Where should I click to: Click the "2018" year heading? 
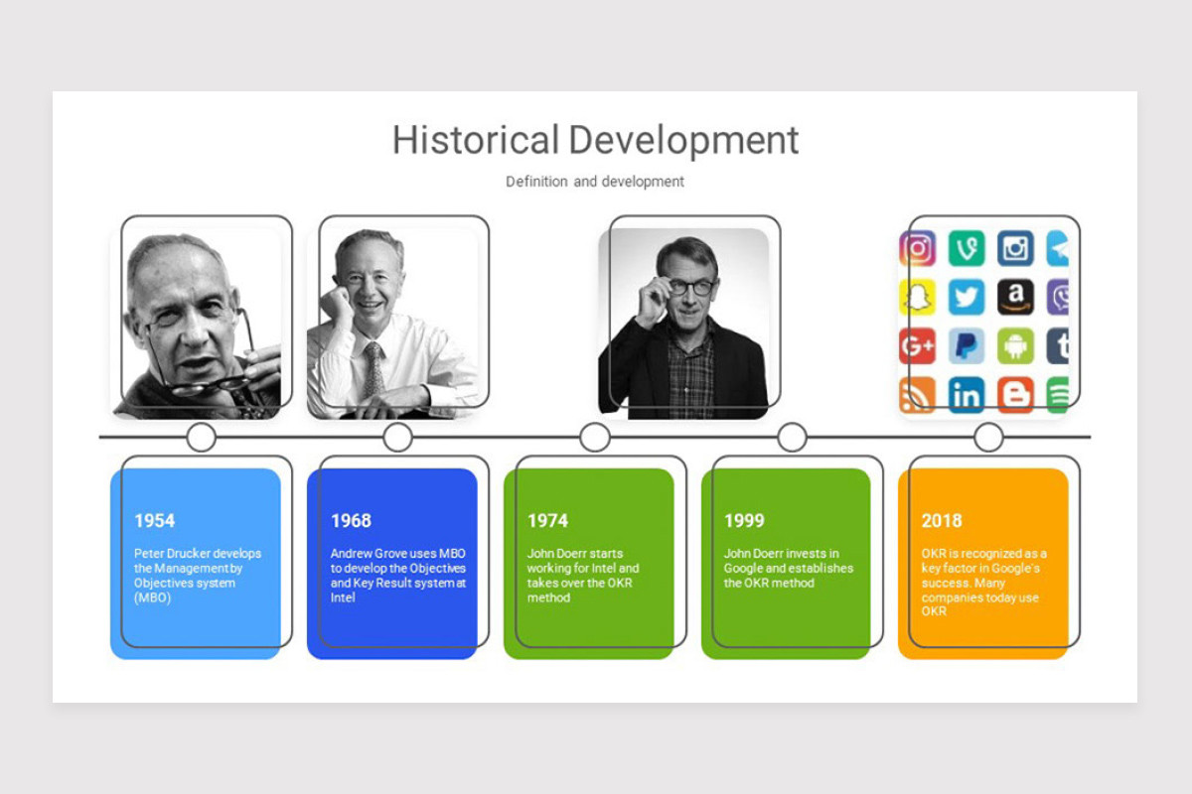pos(942,520)
